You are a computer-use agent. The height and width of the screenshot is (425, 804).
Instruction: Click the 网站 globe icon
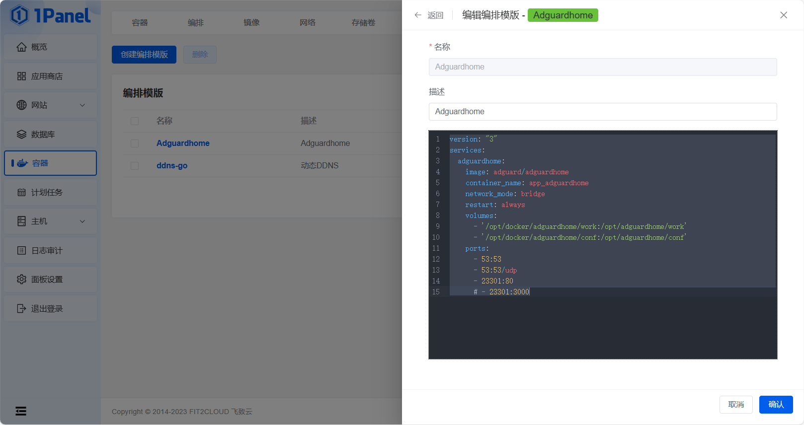coord(21,105)
